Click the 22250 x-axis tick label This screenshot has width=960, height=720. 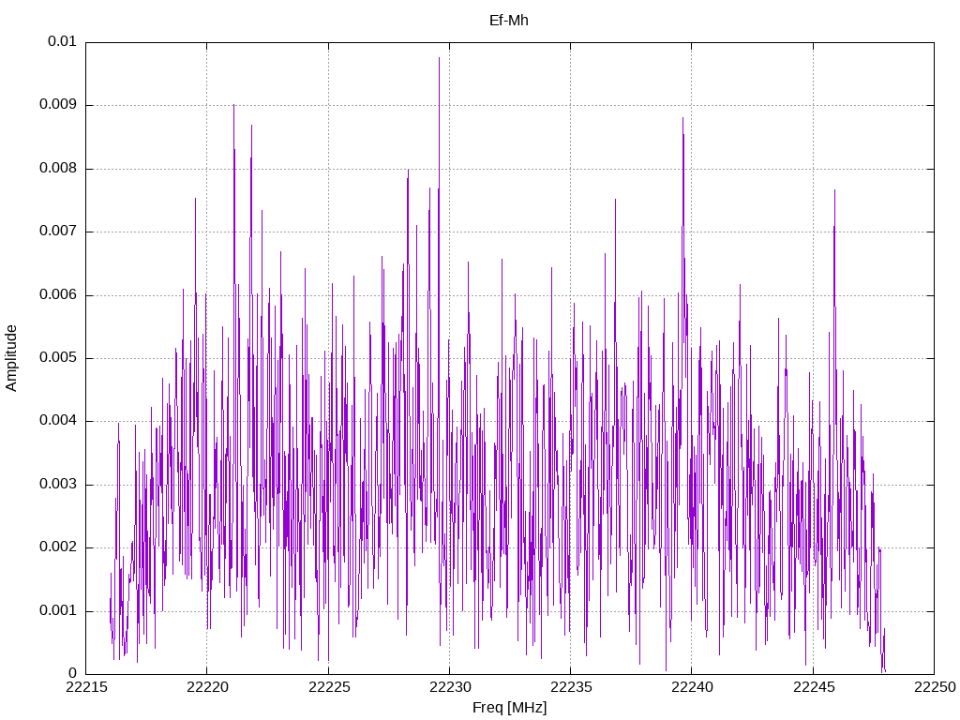[935, 687]
